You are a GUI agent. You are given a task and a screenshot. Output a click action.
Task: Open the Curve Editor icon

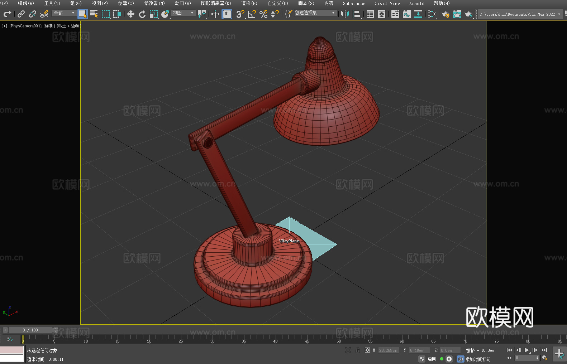tap(406, 14)
